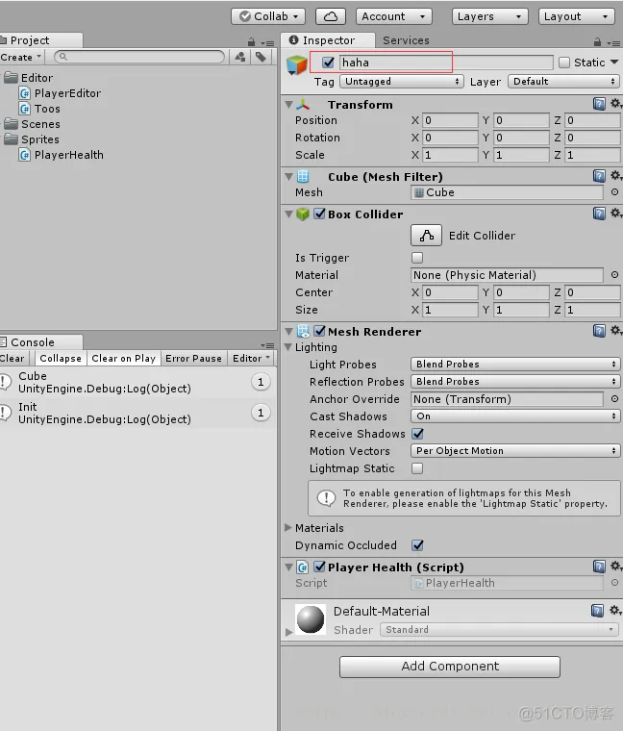623x731 pixels.
Task: Open Shader Standard dropdown
Action: 499,630
